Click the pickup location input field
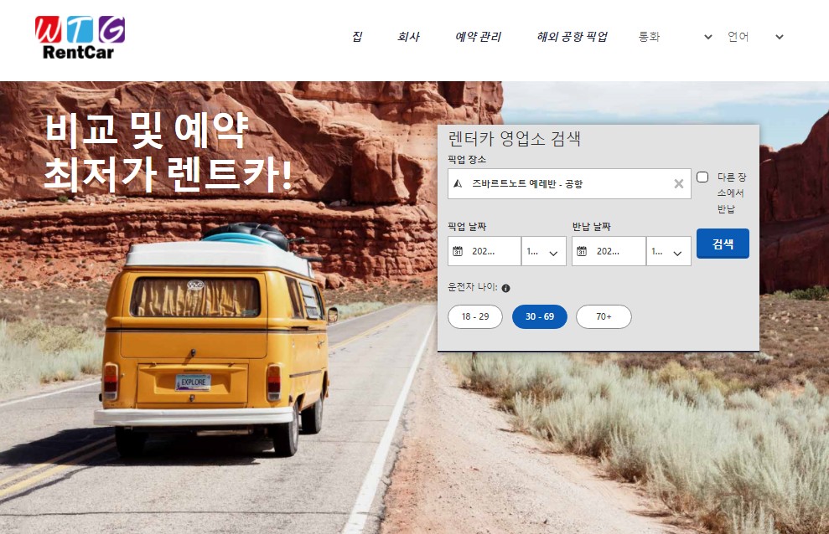This screenshot has height=534, width=829. pyautogui.click(x=569, y=183)
